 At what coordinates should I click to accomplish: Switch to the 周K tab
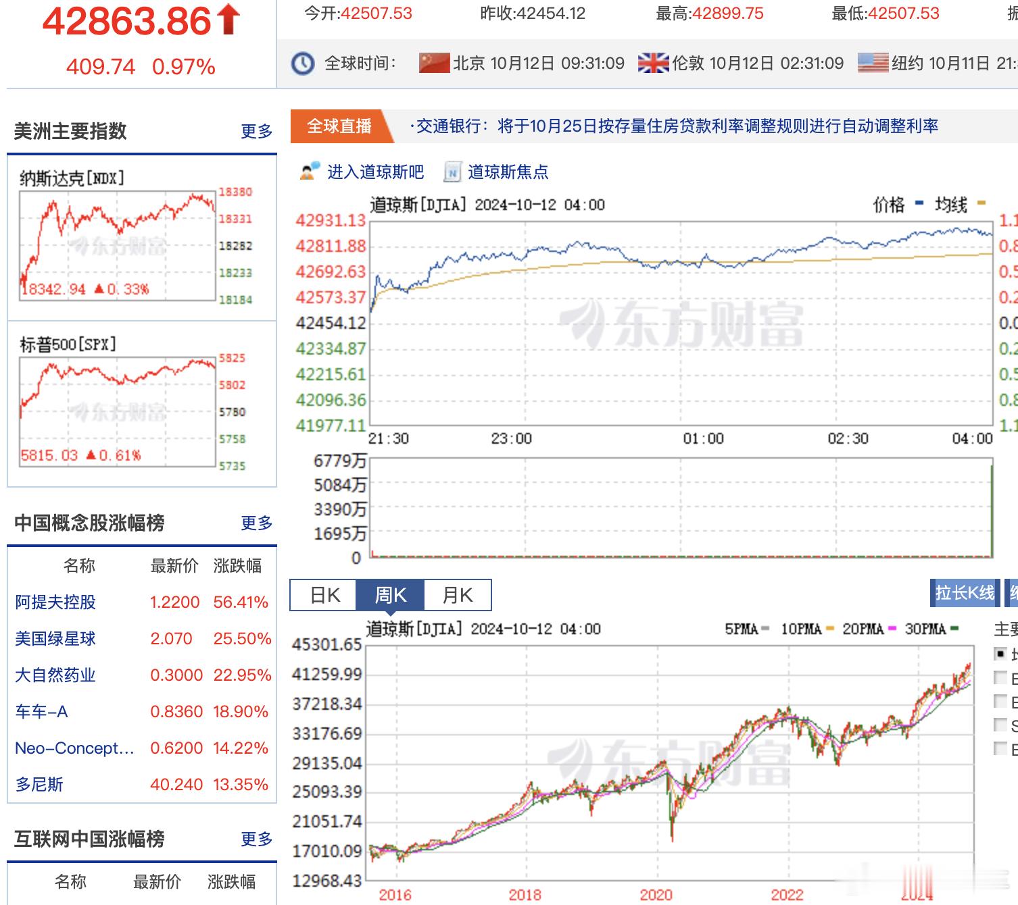pyautogui.click(x=390, y=595)
